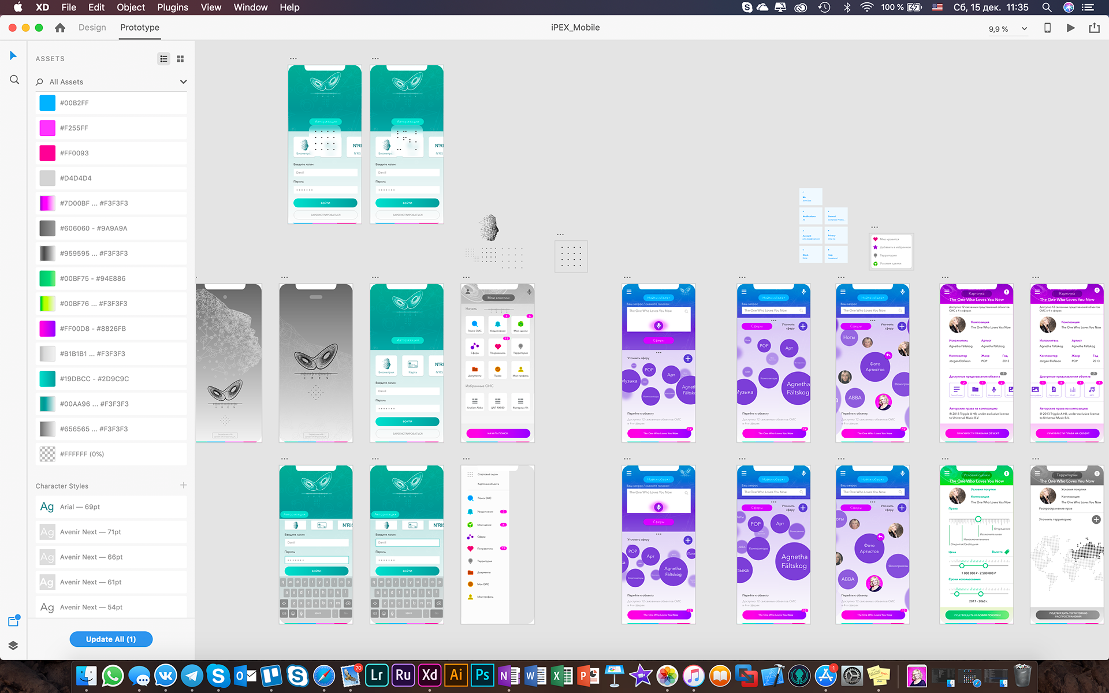Viewport: 1109px width, 693px height.
Task: Switch to the Prototype tab
Action: (x=140, y=27)
